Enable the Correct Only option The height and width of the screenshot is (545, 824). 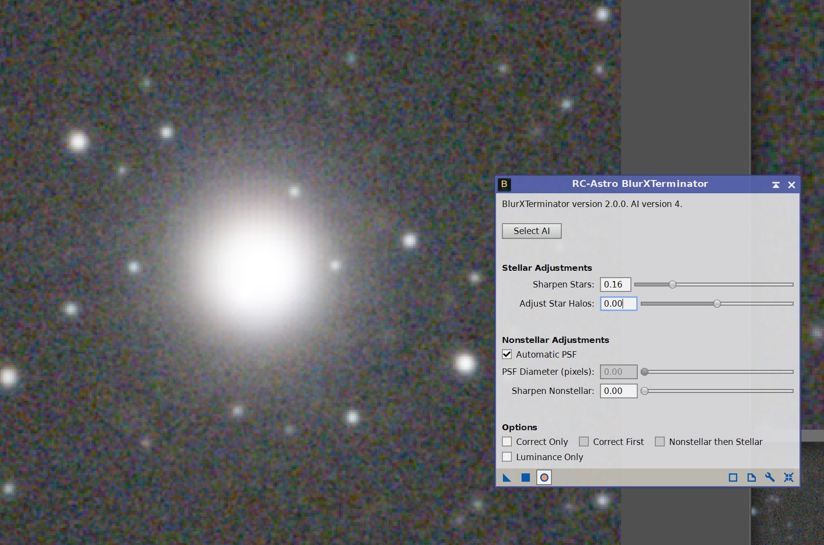[507, 441]
